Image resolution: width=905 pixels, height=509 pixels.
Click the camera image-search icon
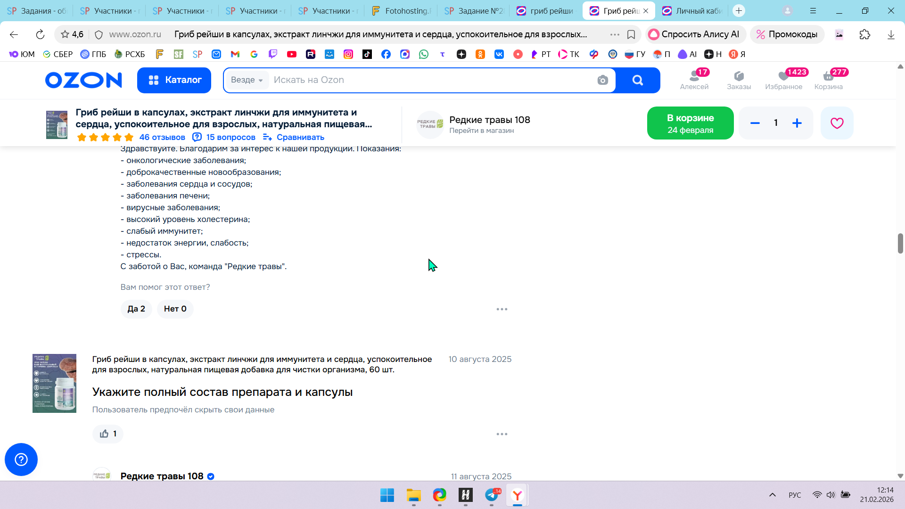point(602,80)
